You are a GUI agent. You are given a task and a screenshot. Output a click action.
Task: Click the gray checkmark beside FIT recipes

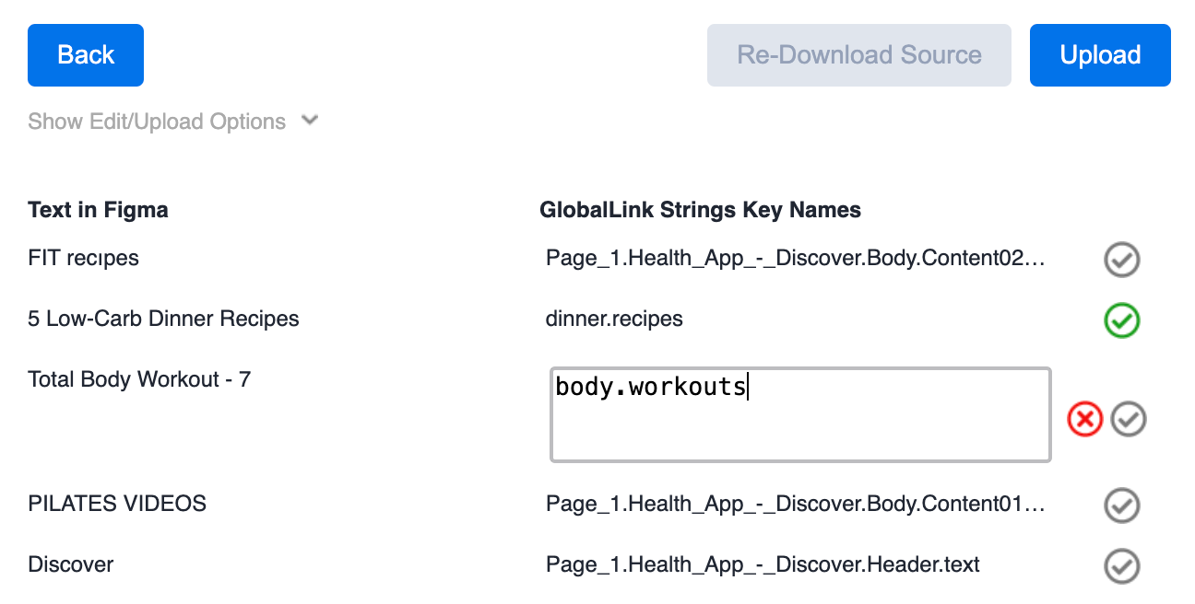1122,261
